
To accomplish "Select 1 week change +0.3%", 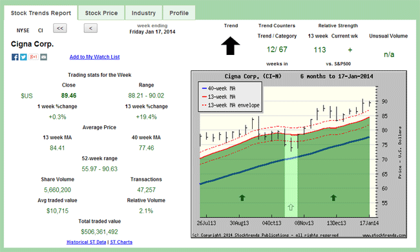I will click(x=58, y=117).
